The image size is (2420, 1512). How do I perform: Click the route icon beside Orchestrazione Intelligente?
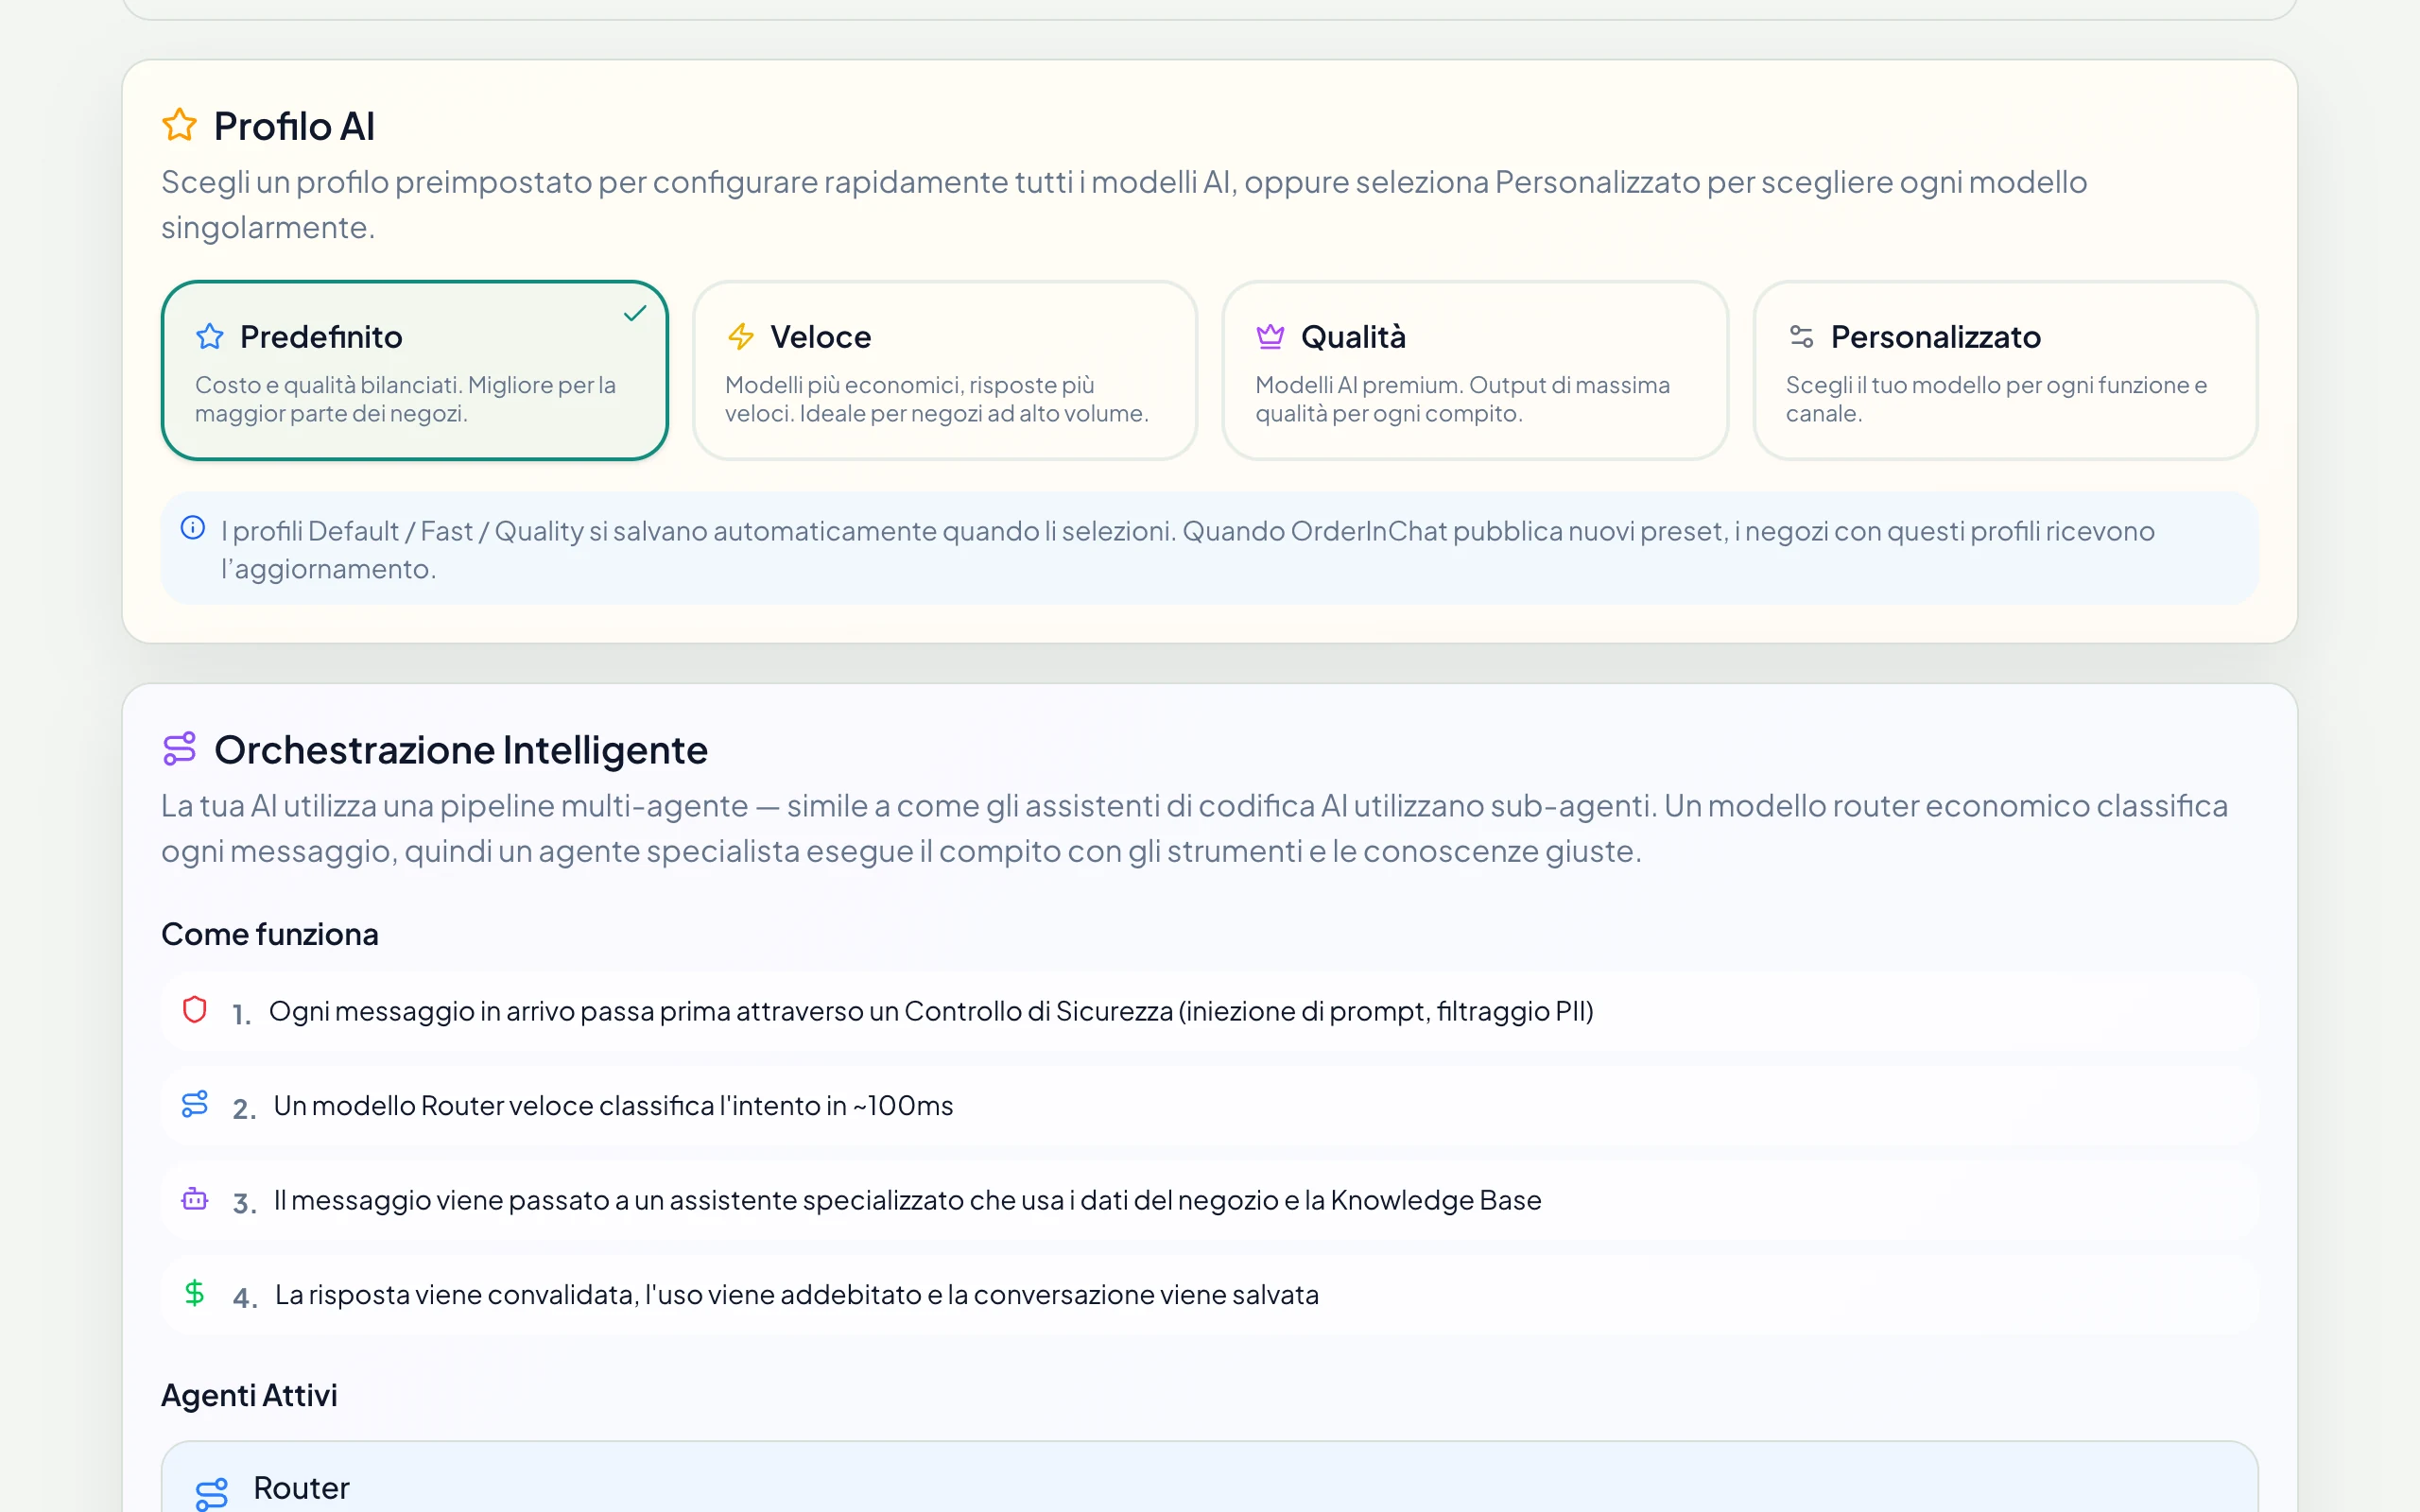tap(180, 749)
